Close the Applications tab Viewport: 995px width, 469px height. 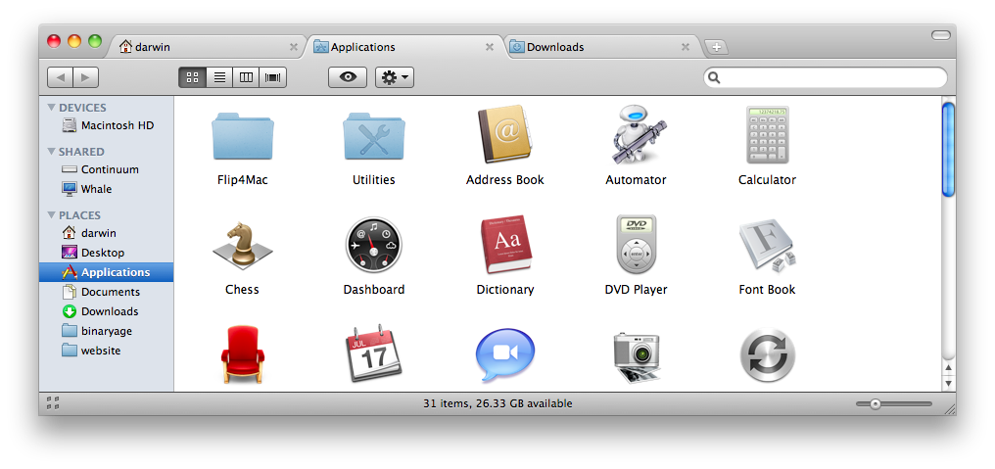[x=490, y=47]
